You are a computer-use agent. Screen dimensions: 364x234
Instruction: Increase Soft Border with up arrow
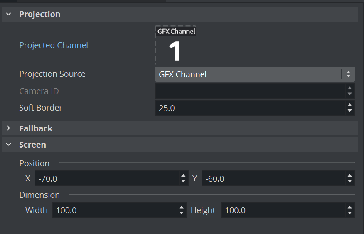[349, 105]
